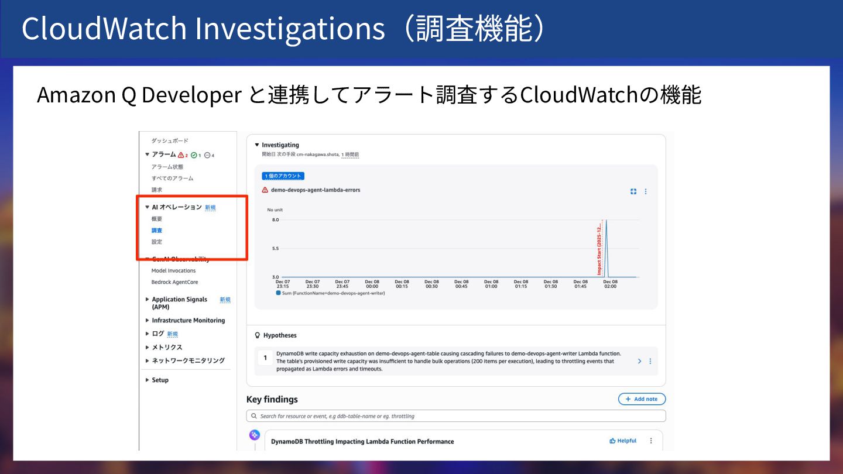
Task: Click the 新規 link next to AI オペレーション
Action: (x=210, y=207)
